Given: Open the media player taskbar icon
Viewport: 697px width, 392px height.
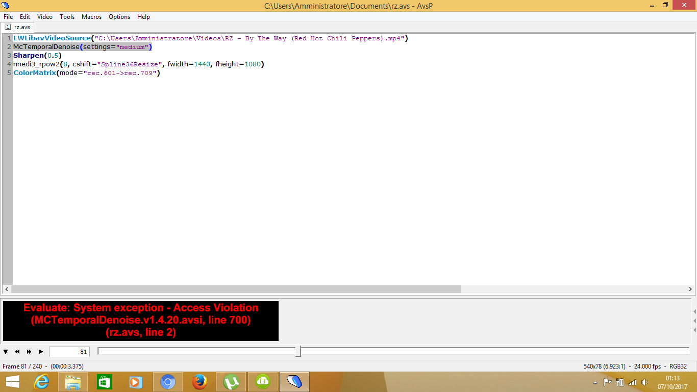Looking at the screenshot, I should (x=135, y=382).
